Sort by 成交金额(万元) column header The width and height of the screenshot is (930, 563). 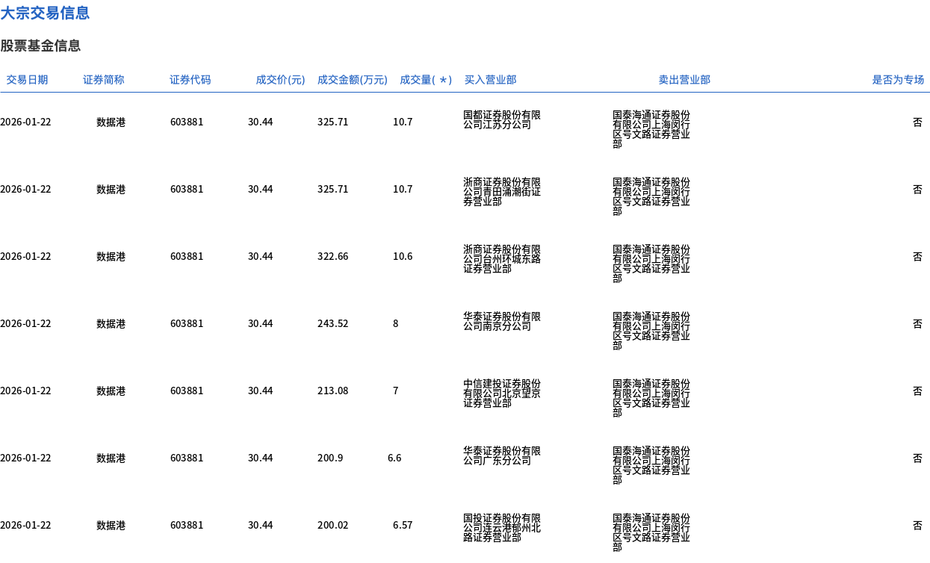tap(353, 80)
